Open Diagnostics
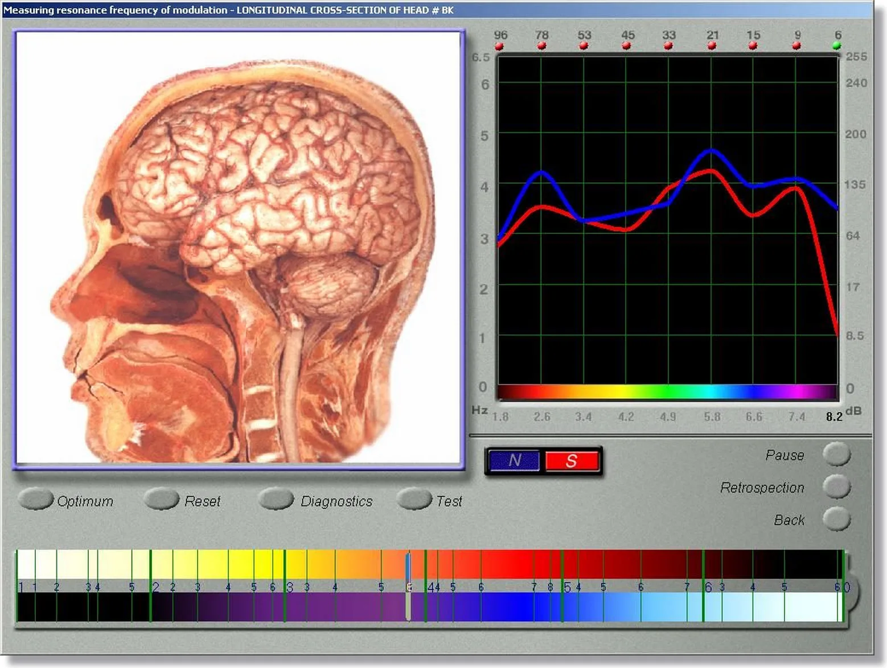The height and width of the screenshot is (668, 887). tap(276, 499)
